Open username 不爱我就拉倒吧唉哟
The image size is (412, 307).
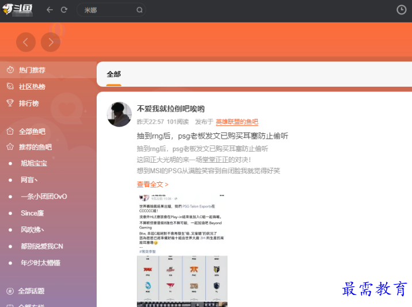coord(171,109)
